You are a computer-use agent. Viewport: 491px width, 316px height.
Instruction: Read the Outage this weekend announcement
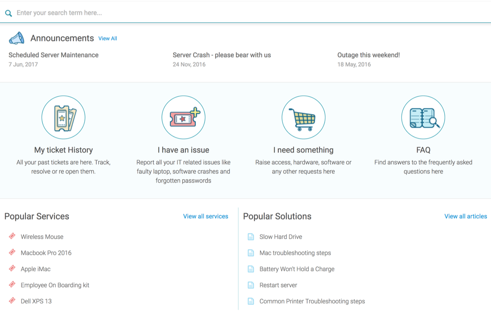click(369, 55)
